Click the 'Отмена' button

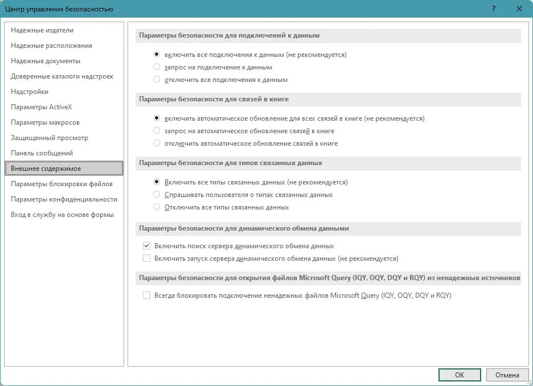click(507, 375)
